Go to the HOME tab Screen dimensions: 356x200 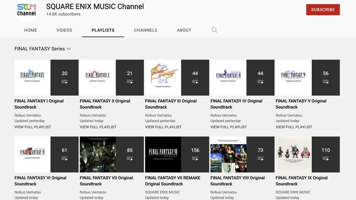point(31,30)
